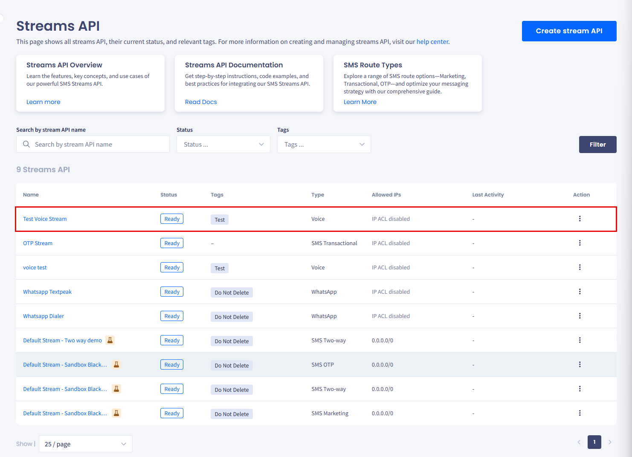This screenshot has width=632, height=457.
Task: Click SMS Transactional type cell
Action: 334,243
